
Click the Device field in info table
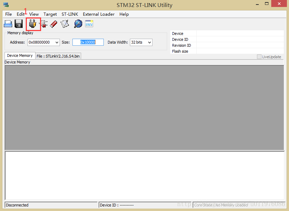pos(240,33)
